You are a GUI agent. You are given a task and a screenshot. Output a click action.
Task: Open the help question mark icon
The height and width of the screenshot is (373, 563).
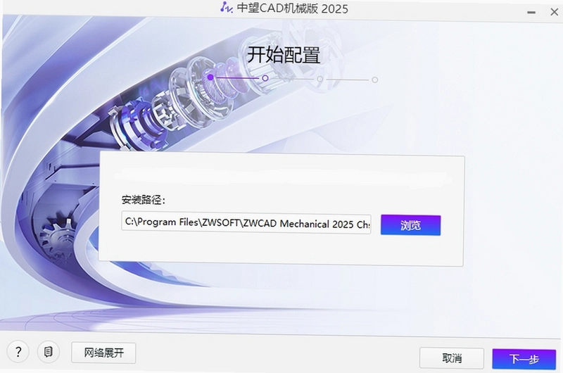pyautogui.click(x=18, y=351)
